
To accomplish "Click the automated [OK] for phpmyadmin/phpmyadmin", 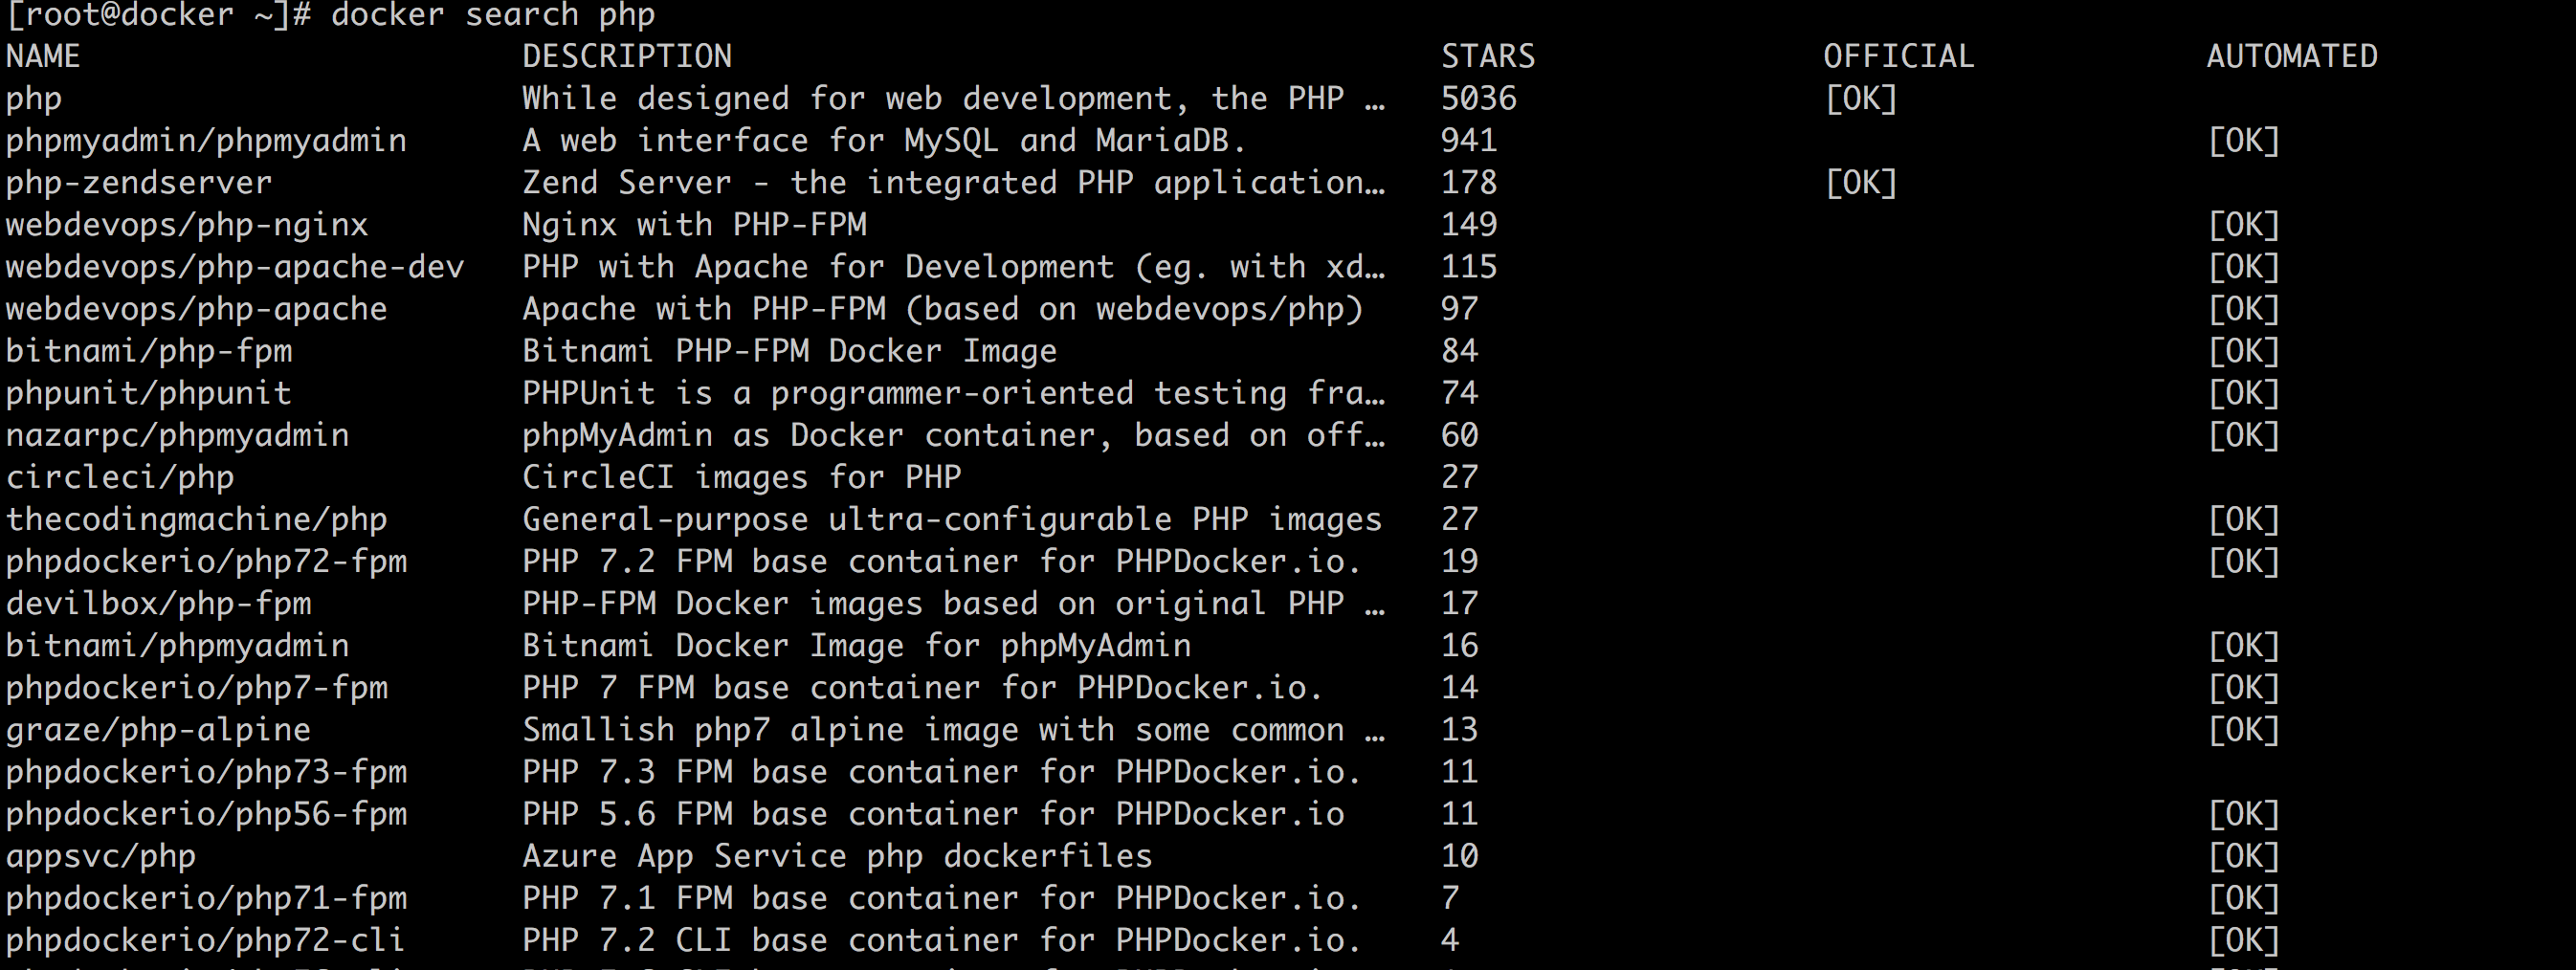I will (x=2243, y=141).
